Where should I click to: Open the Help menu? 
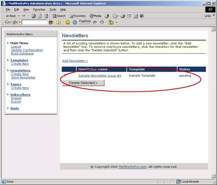tap(63, 9)
